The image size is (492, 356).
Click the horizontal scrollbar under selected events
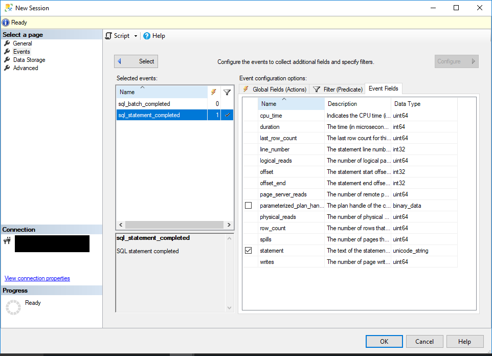tap(174, 225)
